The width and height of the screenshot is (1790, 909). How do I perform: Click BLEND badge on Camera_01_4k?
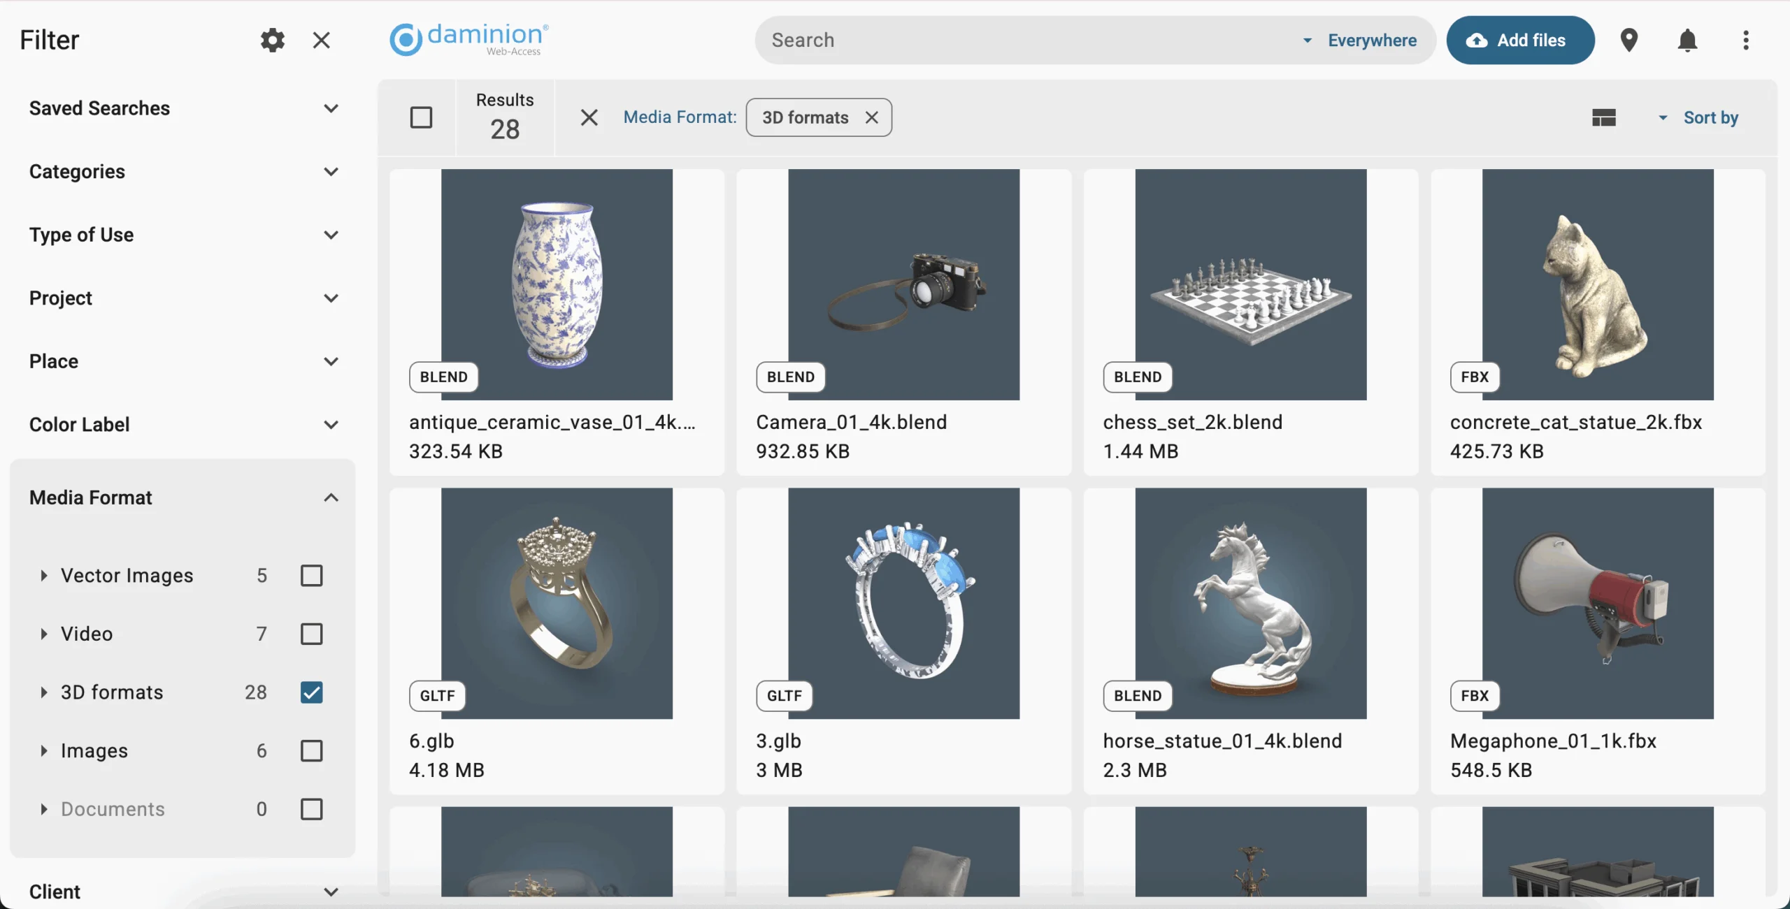[x=791, y=377]
